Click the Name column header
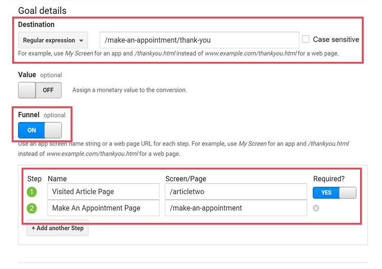 (x=57, y=179)
